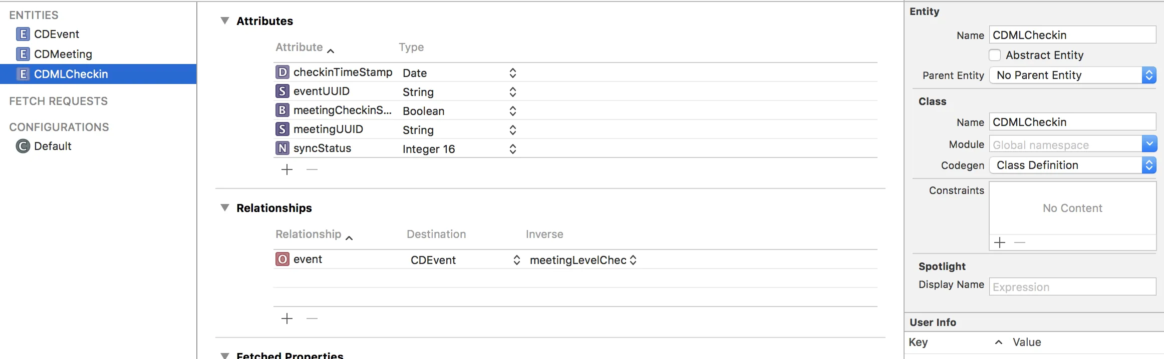1164x359 pixels.
Task: Click the Default configuration icon
Action: coord(23,146)
